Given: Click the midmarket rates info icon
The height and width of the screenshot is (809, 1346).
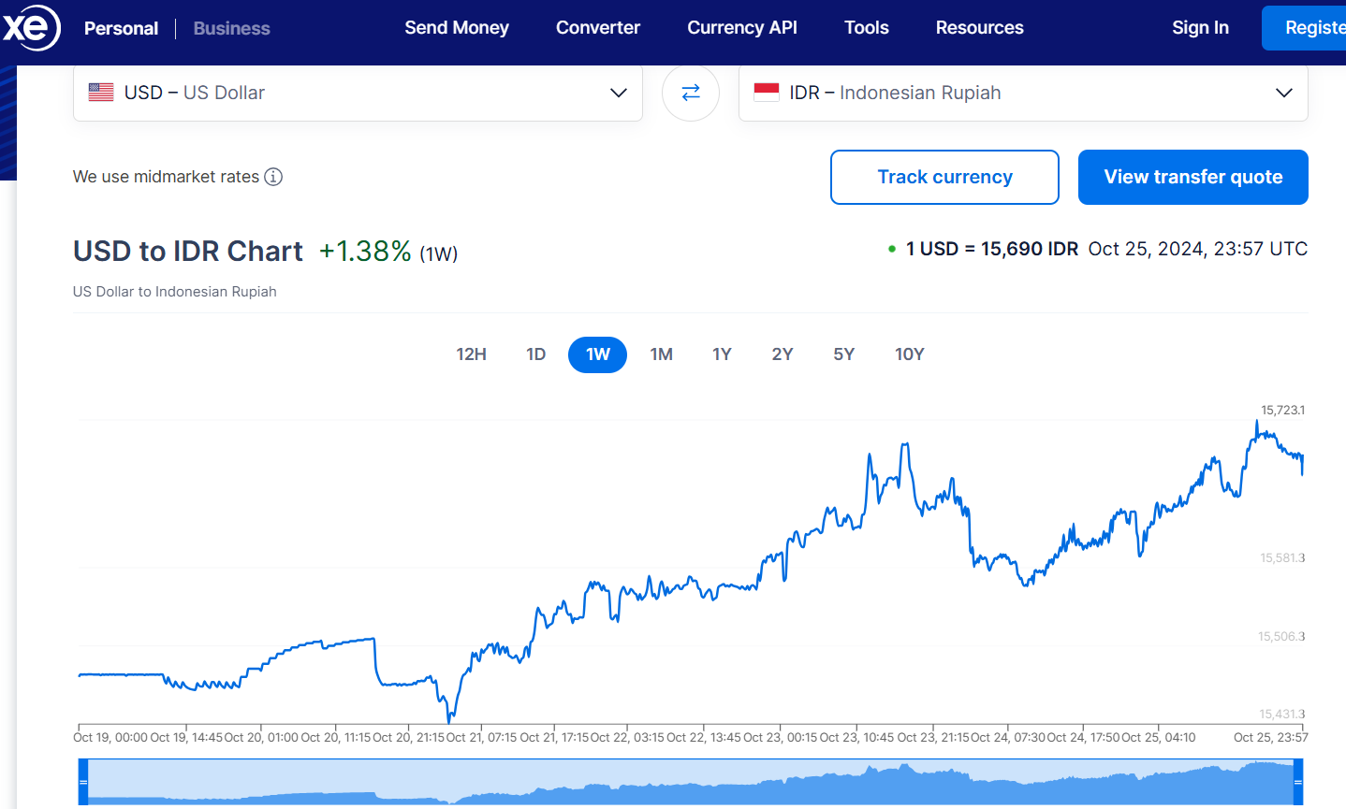Looking at the screenshot, I should tap(273, 177).
